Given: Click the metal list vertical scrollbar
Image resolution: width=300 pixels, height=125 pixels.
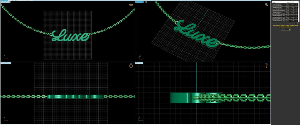Looking at the screenshot, I should point(298,12).
